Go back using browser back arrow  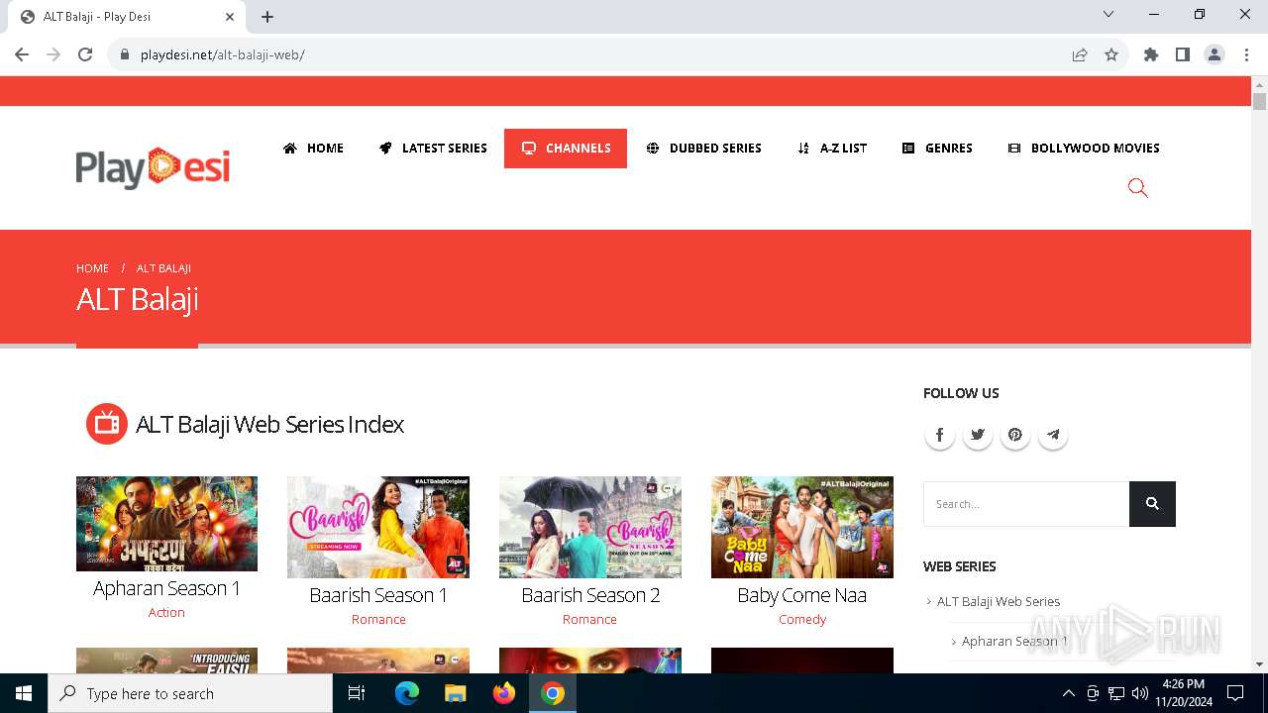pos(22,54)
